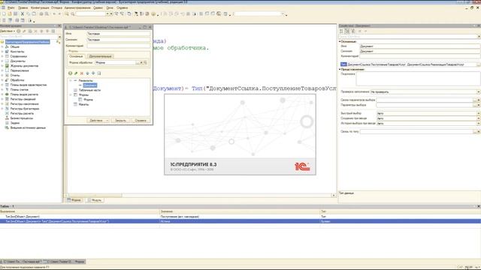Open the Отладка menu

tap(57, 7)
